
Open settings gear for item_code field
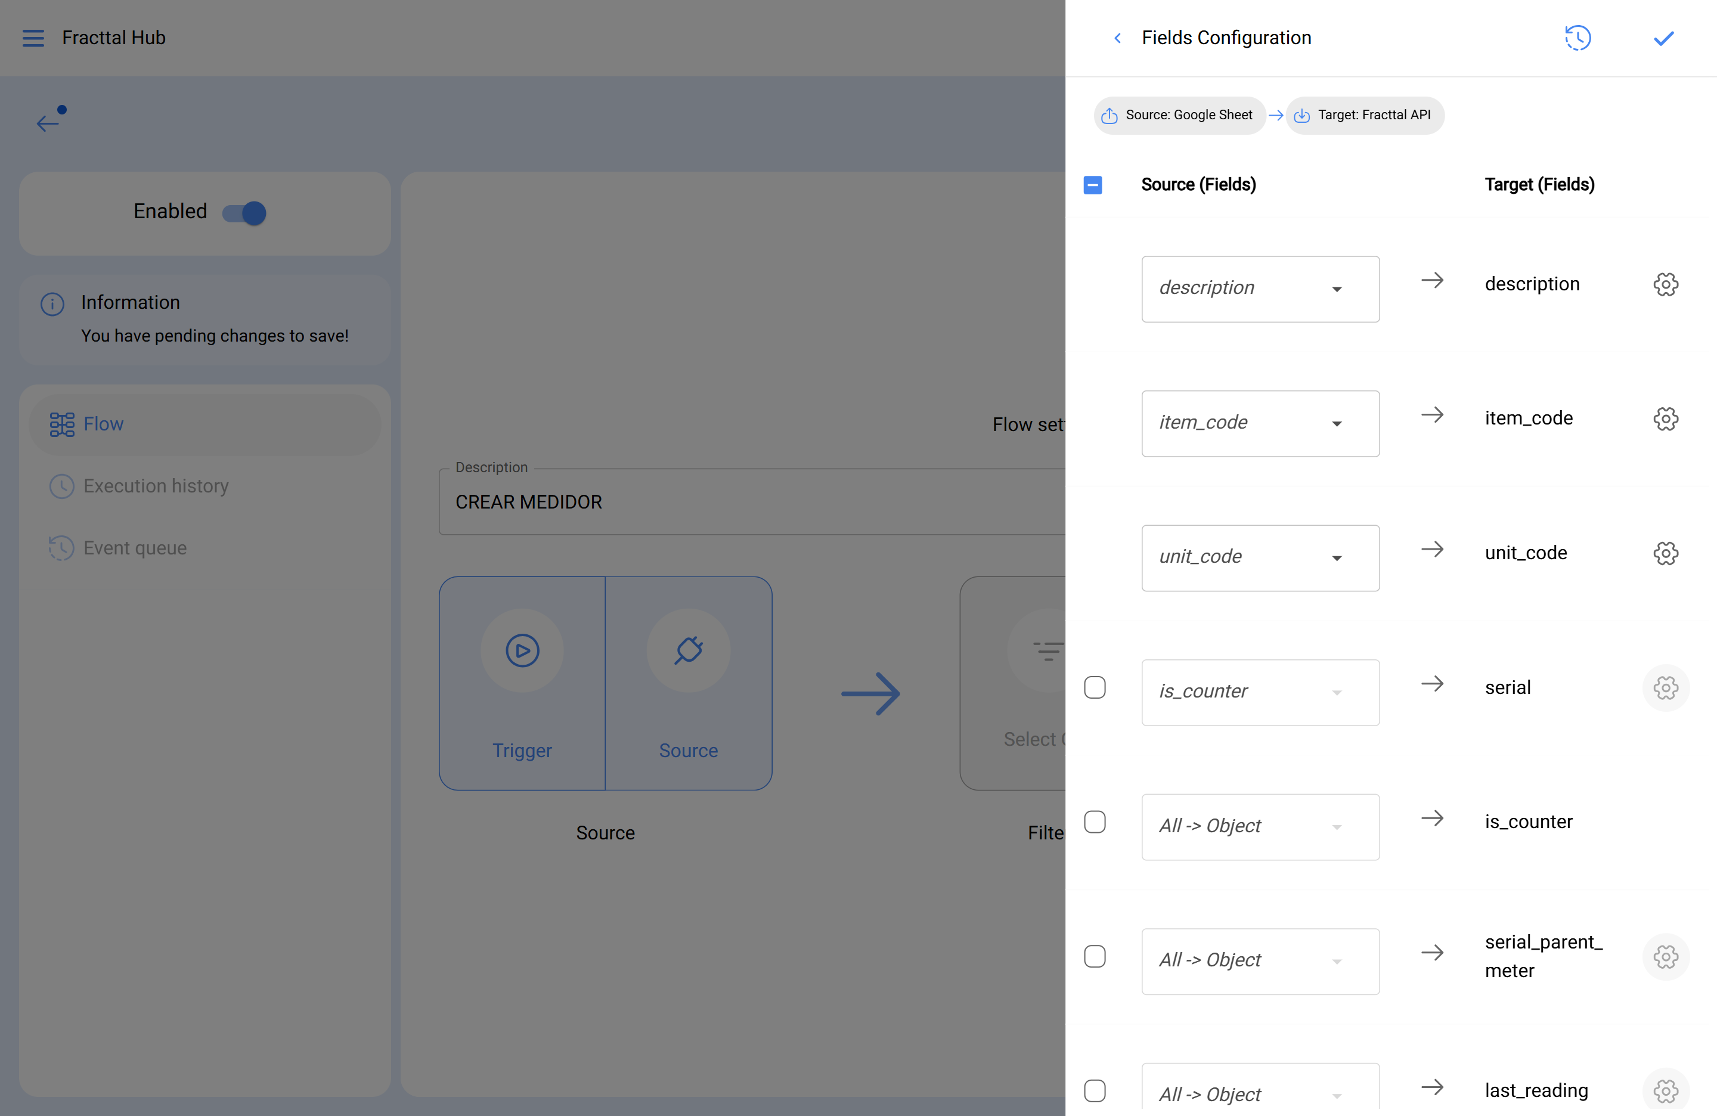(1665, 418)
